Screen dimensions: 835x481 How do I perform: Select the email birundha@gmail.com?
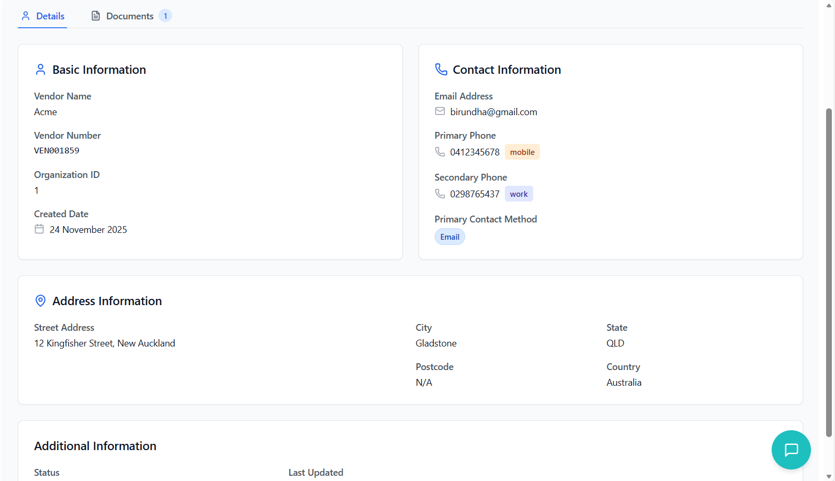[x=493, y=112]
